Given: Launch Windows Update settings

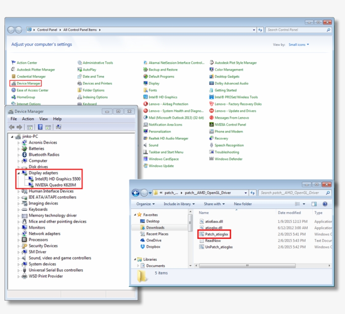Looking at the screenshot, I should pyautogui.click(x=161, y=165).
